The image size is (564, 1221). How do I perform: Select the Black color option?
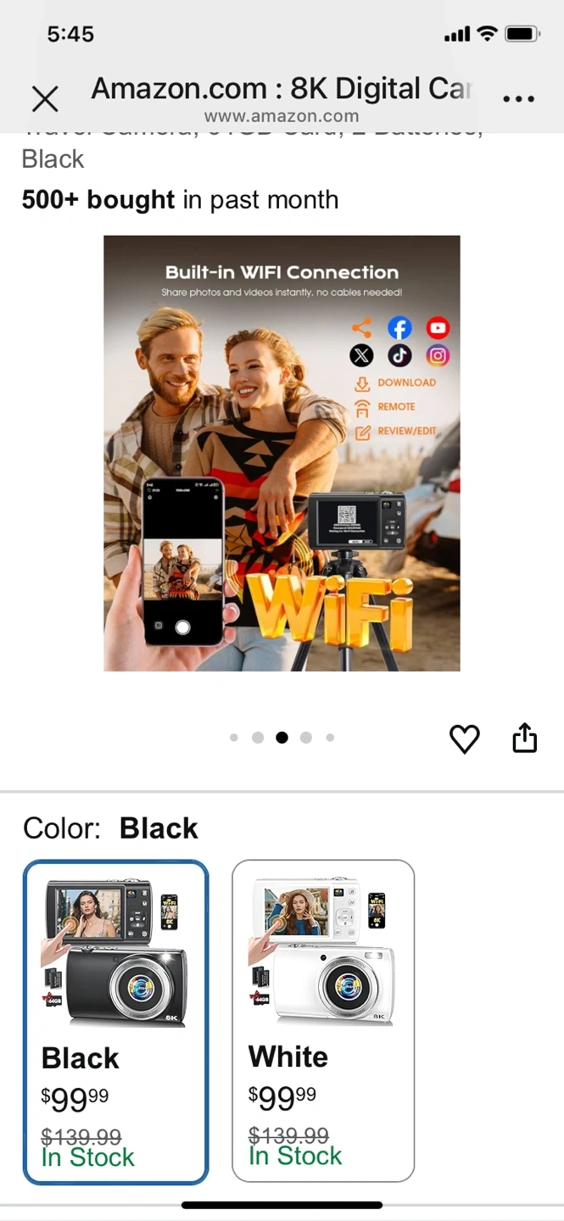[x=115, y=1022]
